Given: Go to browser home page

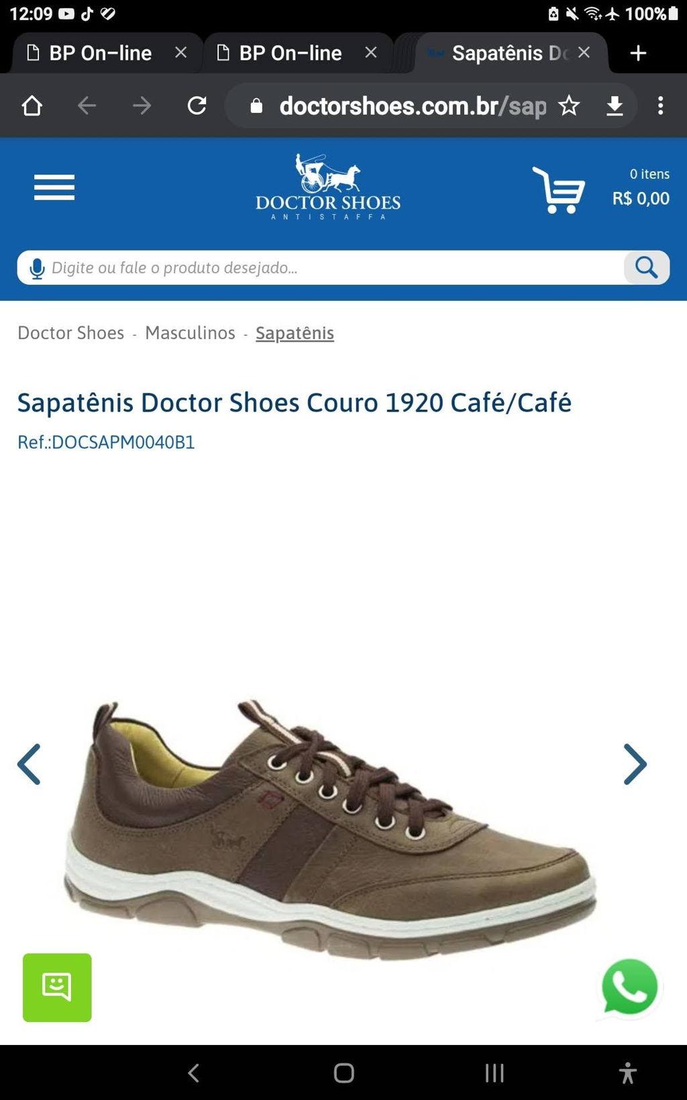Looking at the screenshot, I should coord(32,105).
